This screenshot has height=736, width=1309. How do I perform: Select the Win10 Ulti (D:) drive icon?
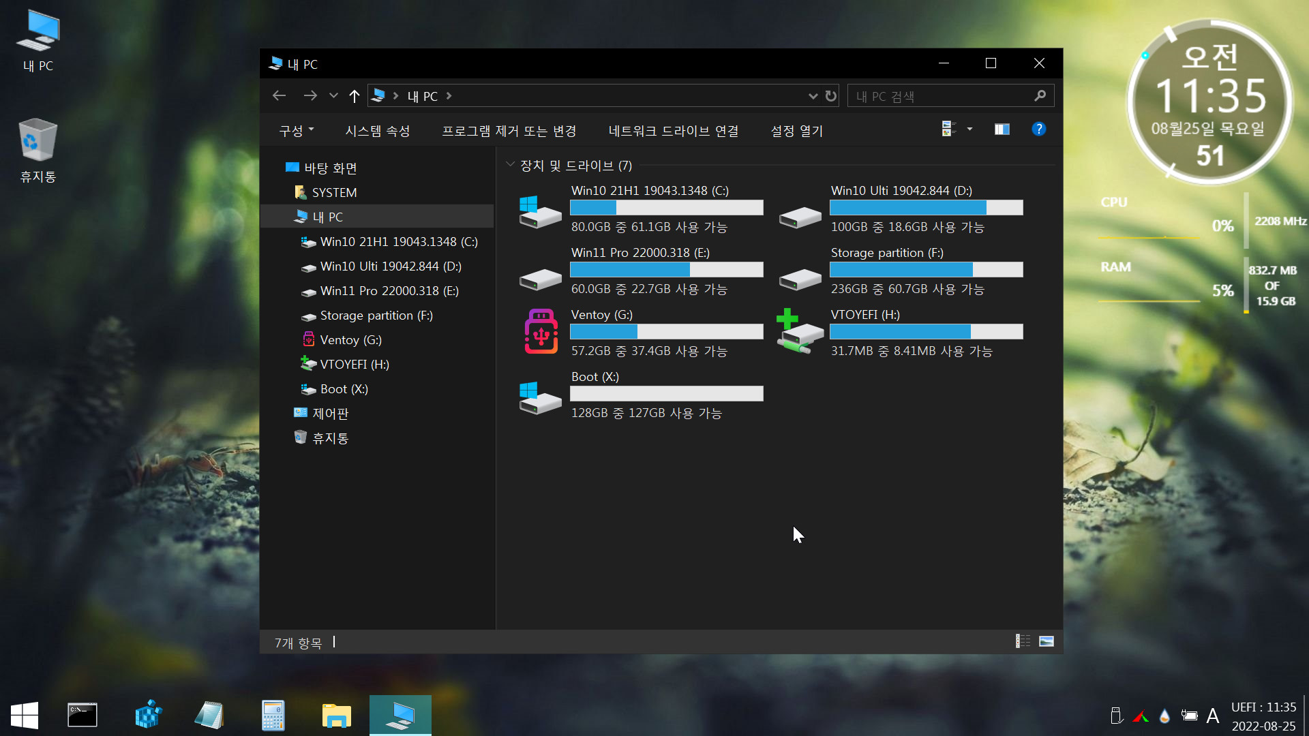800,217
